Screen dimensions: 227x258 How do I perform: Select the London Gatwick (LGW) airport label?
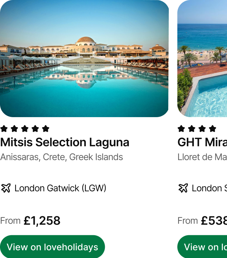60,188
